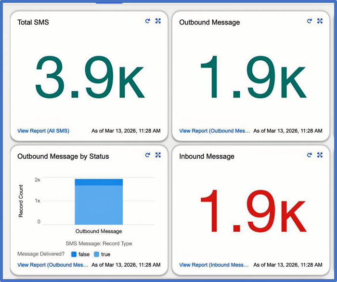The width and height of the screenshot is (337, 282).
Task: Refresh Outbound Message by Status chart
Action: (147, 155)
